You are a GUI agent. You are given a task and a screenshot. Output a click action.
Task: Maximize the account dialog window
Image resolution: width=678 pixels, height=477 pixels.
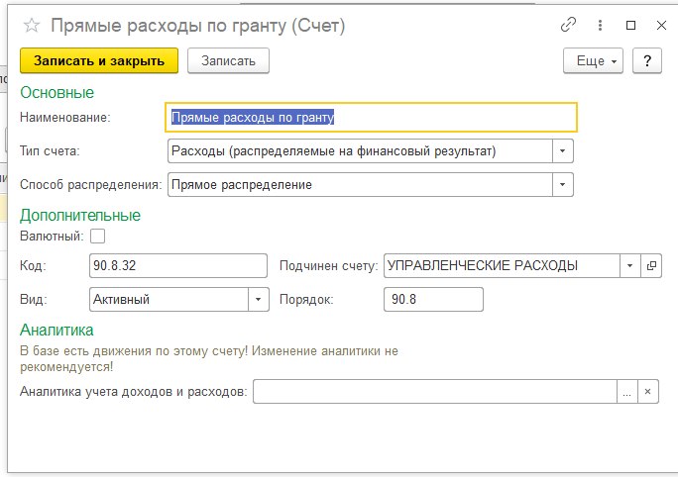coord(630,26)
